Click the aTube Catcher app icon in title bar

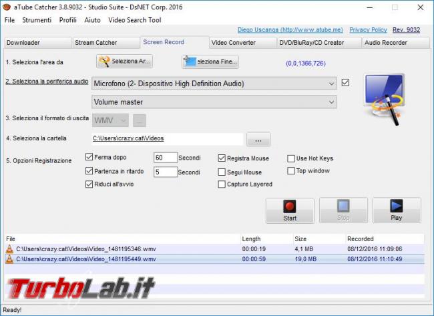(7, 7)
